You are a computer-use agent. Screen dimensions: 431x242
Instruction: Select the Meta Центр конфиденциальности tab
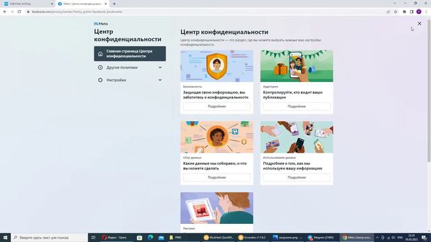(x=82, y=4)
